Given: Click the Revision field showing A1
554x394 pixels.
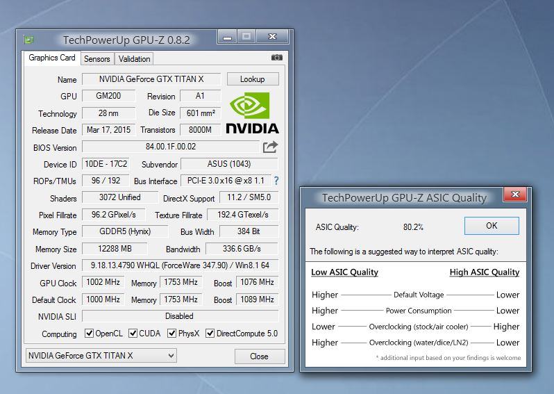Looking at the screenshot, I should click(x=201, y=96).
